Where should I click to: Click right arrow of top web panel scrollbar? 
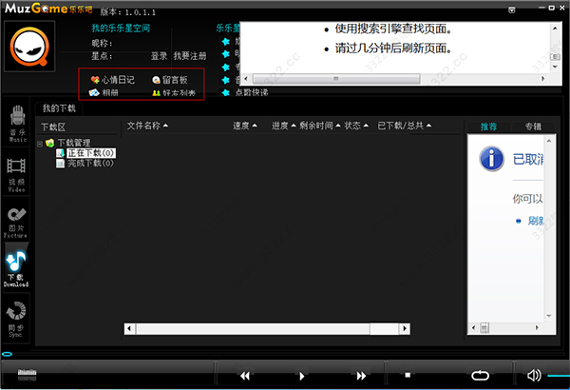pyautogui.click(x=543, y=79)
